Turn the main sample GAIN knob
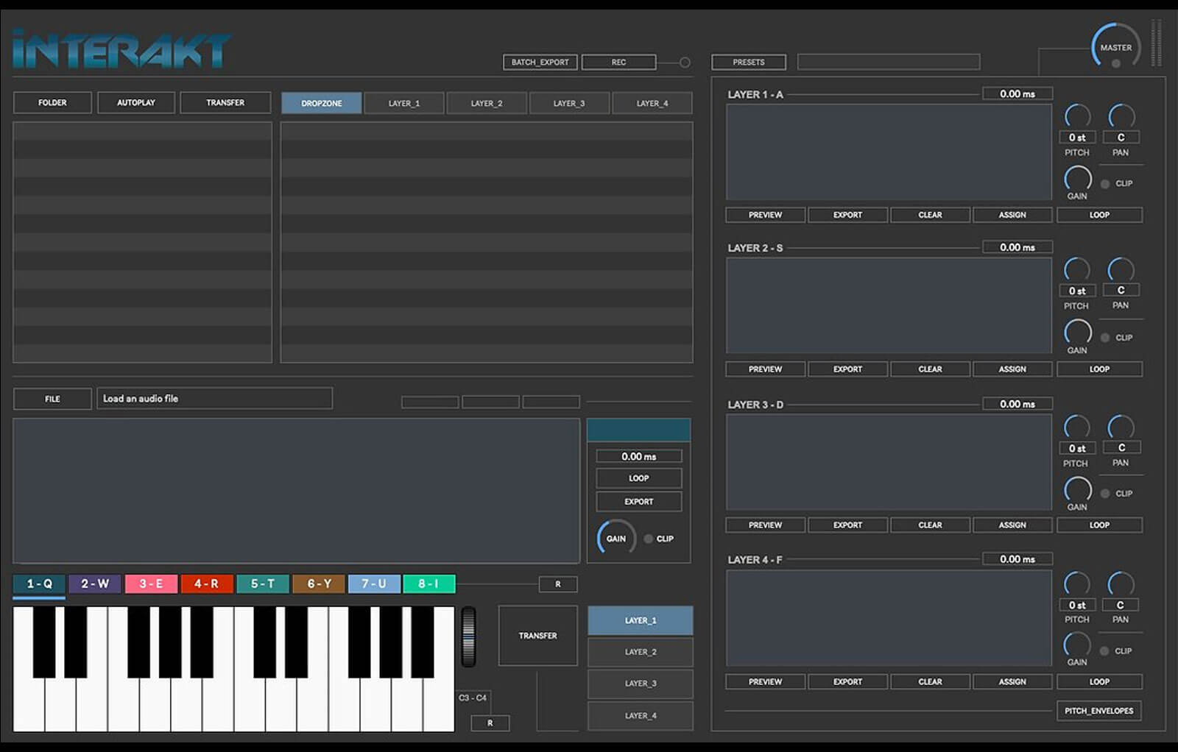This screenshot has width=1178, height=752. pyautogui.click(x=616, y=538)
